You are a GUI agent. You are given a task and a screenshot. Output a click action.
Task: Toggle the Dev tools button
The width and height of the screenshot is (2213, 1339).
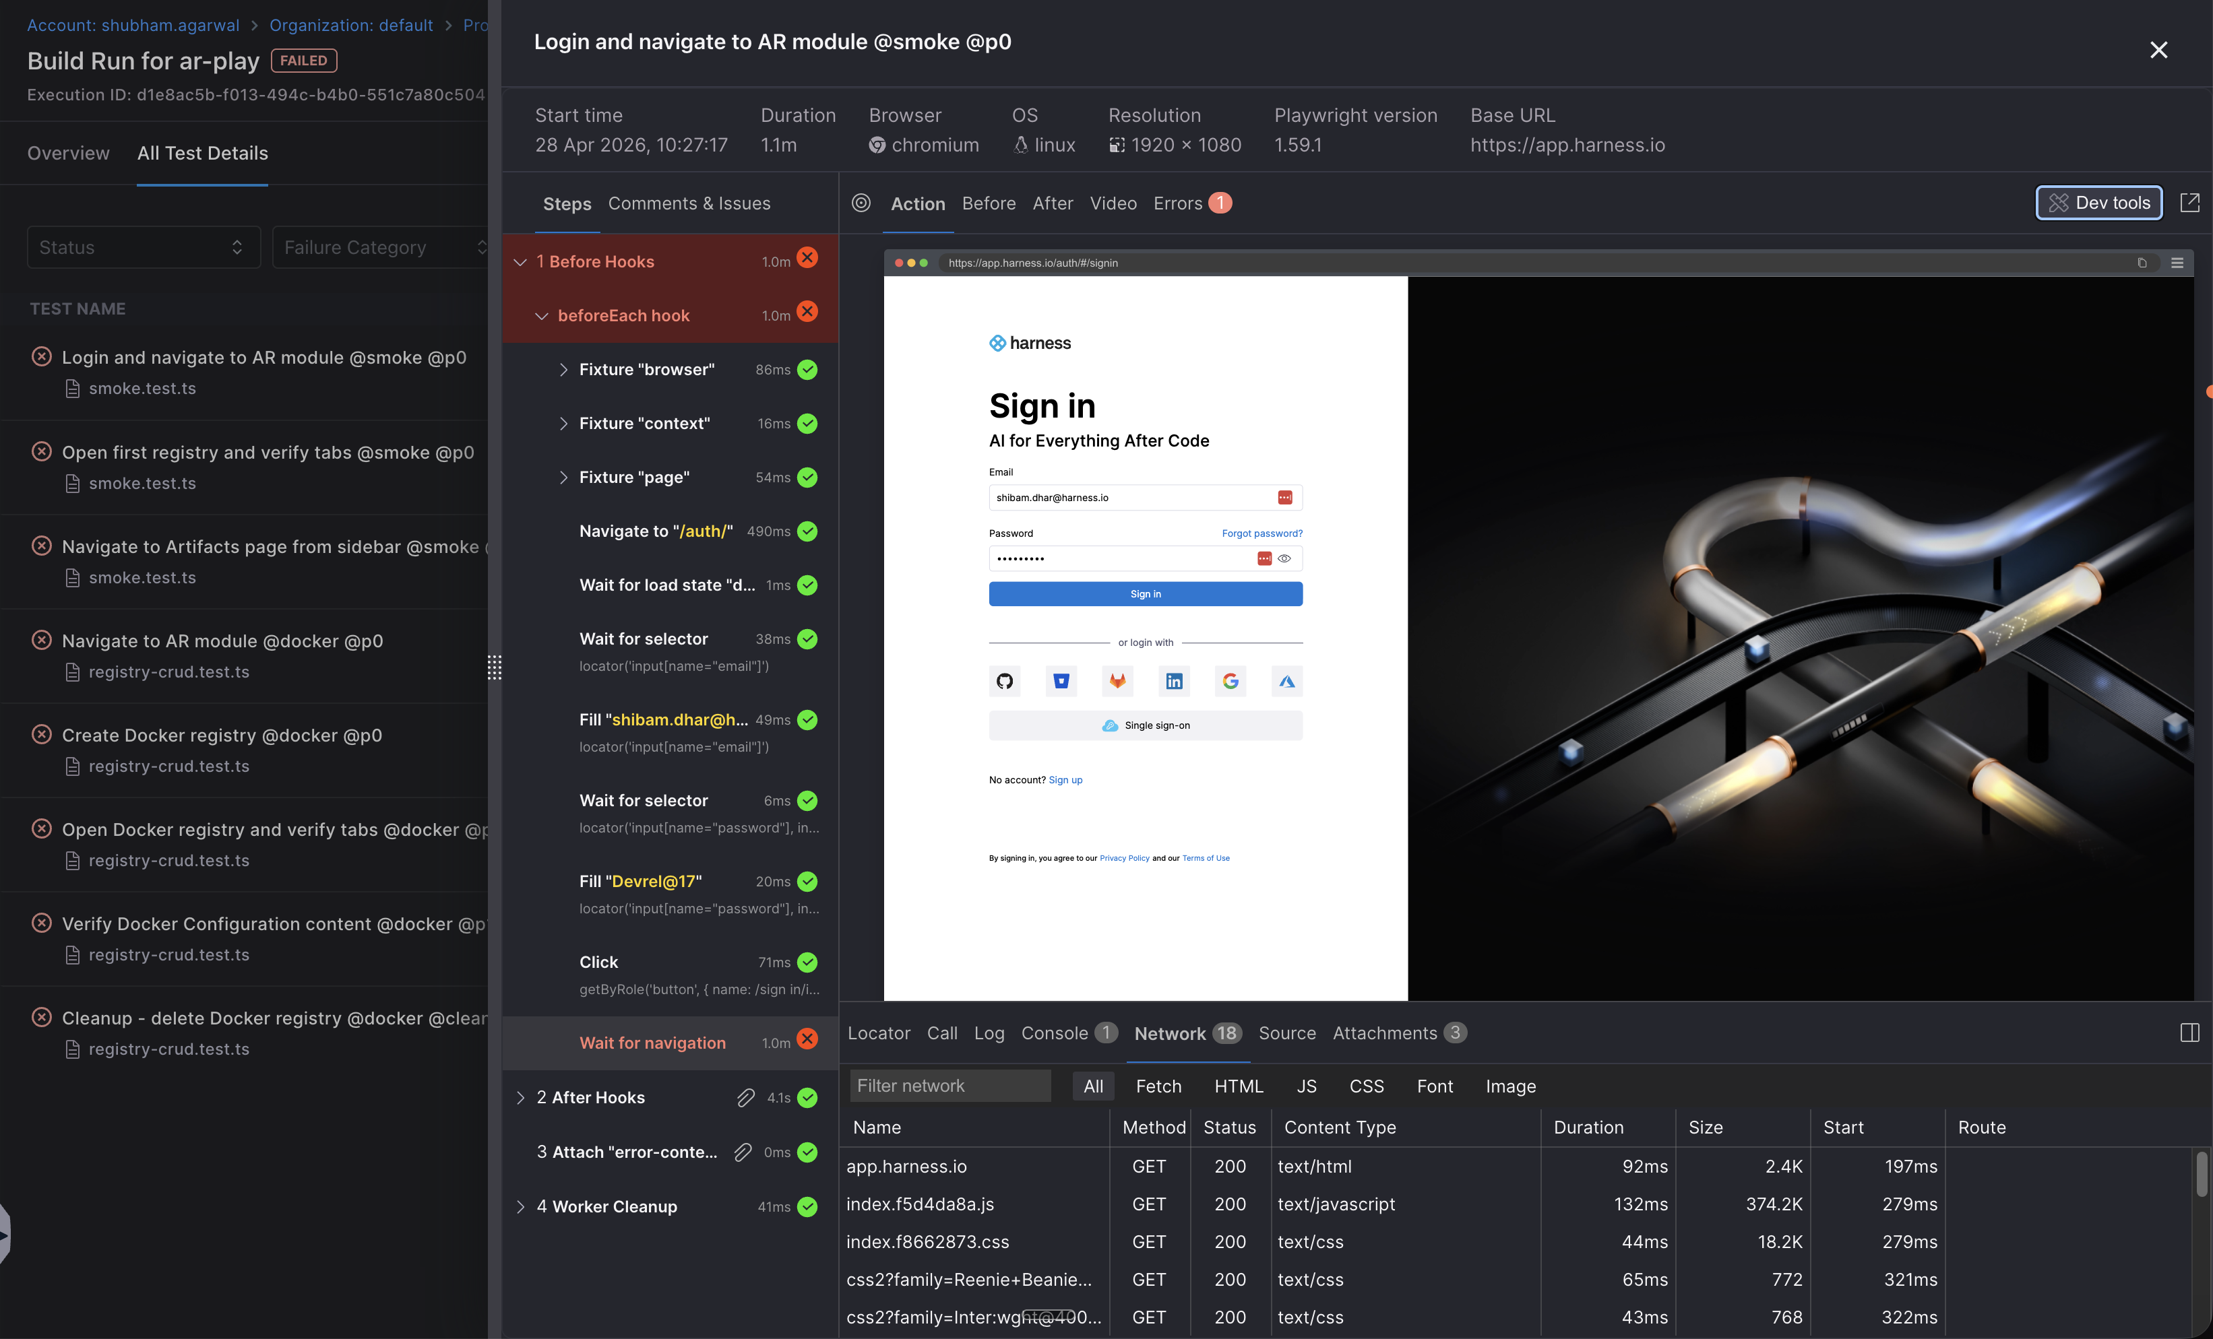2099,203
